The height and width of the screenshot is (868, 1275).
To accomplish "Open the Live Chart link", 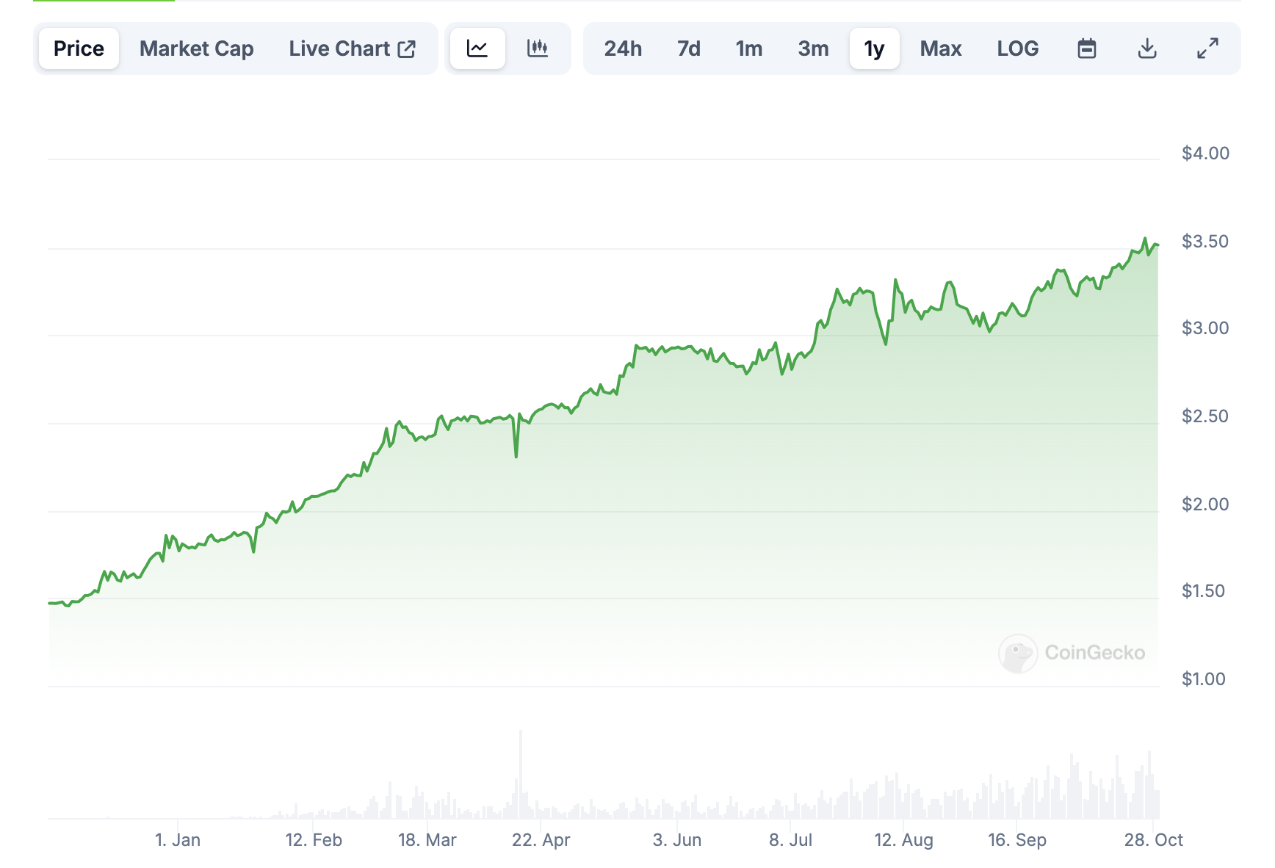I will pos(339,48).
